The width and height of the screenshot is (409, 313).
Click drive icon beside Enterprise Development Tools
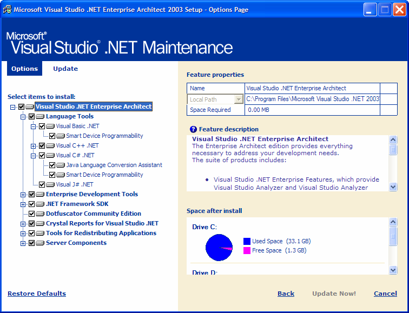40,194
